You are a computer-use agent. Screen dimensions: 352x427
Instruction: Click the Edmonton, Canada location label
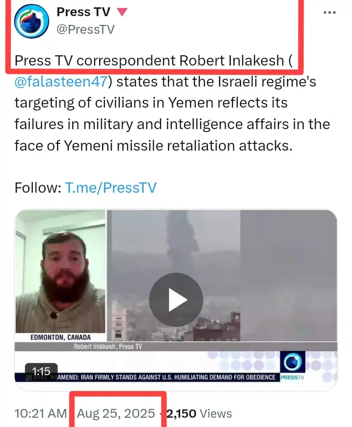[x=61, y=337]
